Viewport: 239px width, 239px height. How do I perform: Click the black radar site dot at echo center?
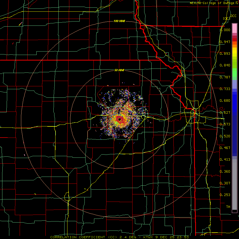coord(119,119)
